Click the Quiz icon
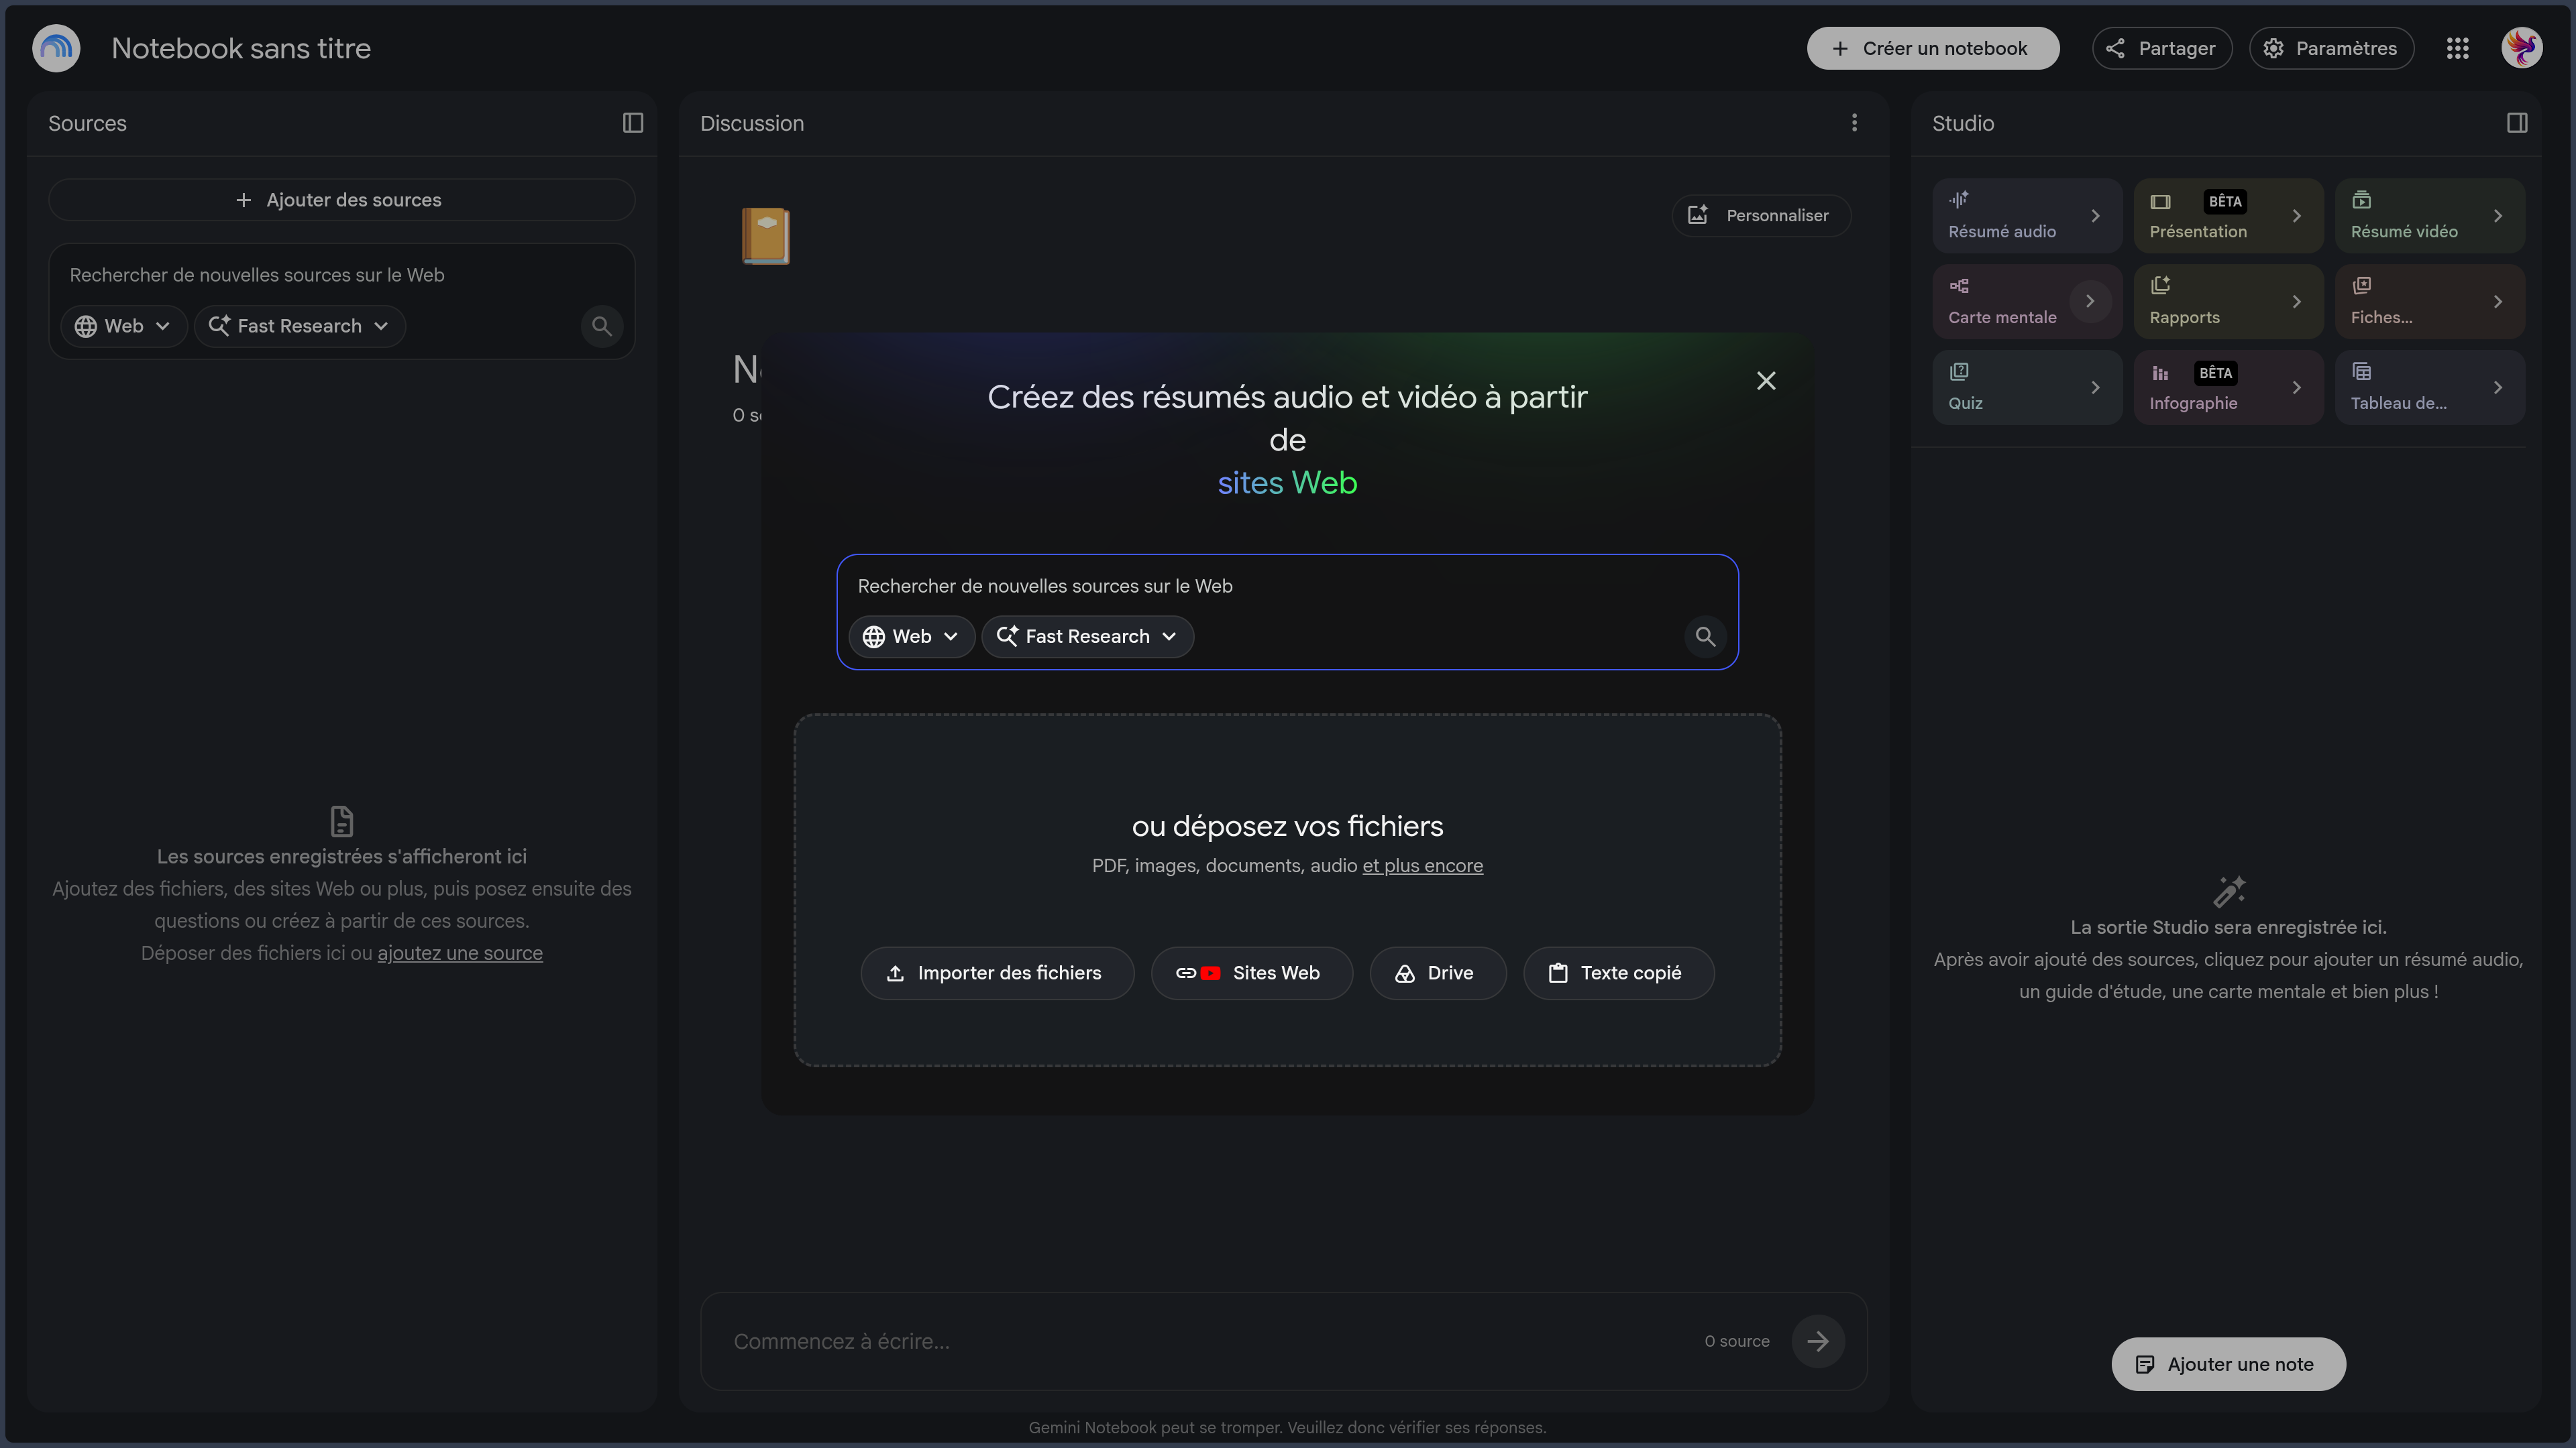The height and width of the screenshot is (1448, 2576). coord(1959,372)
